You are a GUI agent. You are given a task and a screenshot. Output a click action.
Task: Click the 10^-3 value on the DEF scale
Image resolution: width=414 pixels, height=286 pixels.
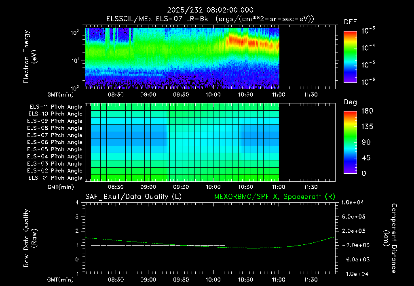(x=368, y=31)
